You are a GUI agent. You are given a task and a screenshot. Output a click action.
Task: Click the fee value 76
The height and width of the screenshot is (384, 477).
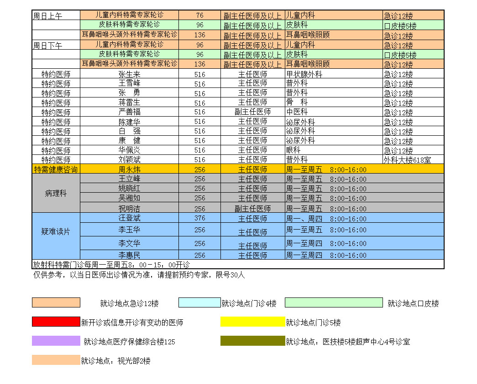(x=199, y=15)
